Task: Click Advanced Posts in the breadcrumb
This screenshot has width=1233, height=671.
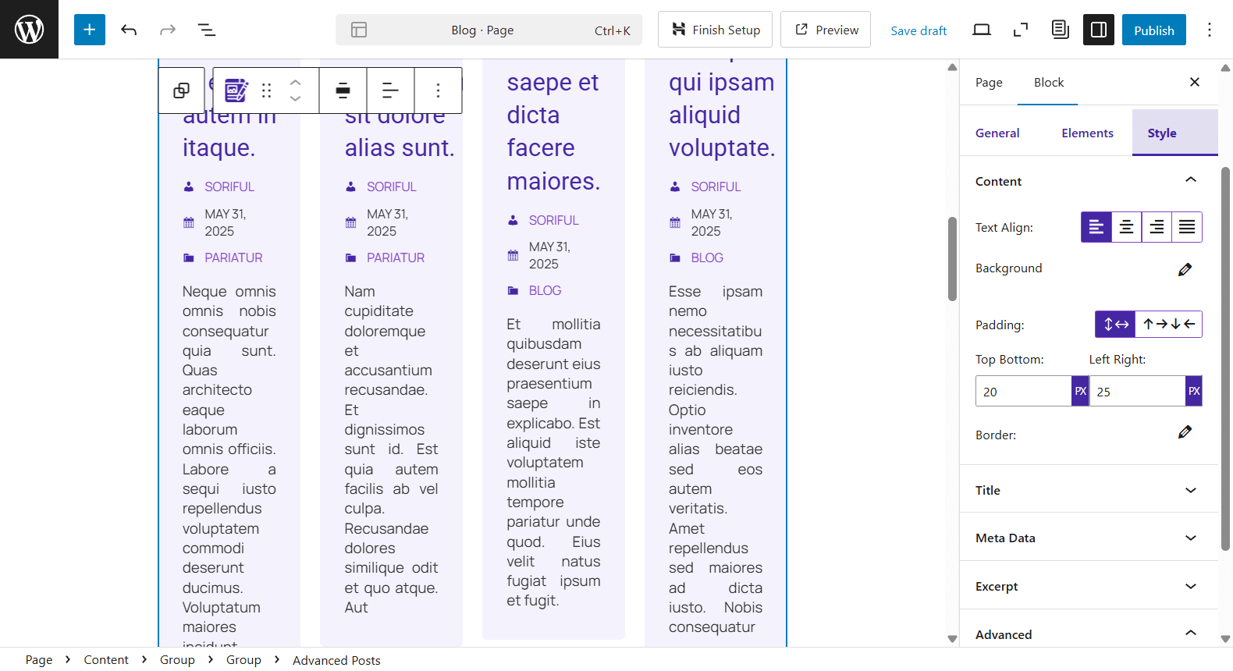Action: pos(336,660)
